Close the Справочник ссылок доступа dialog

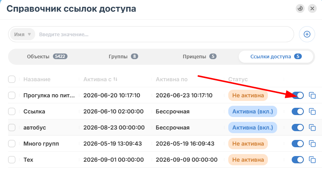click(x=312, y=8)
